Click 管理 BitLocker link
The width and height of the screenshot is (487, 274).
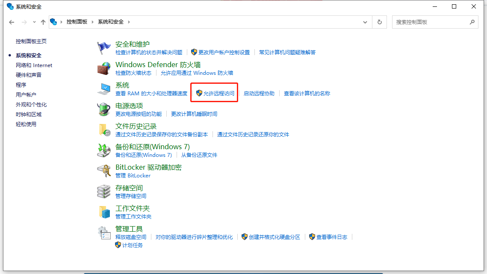click(133, 176)
